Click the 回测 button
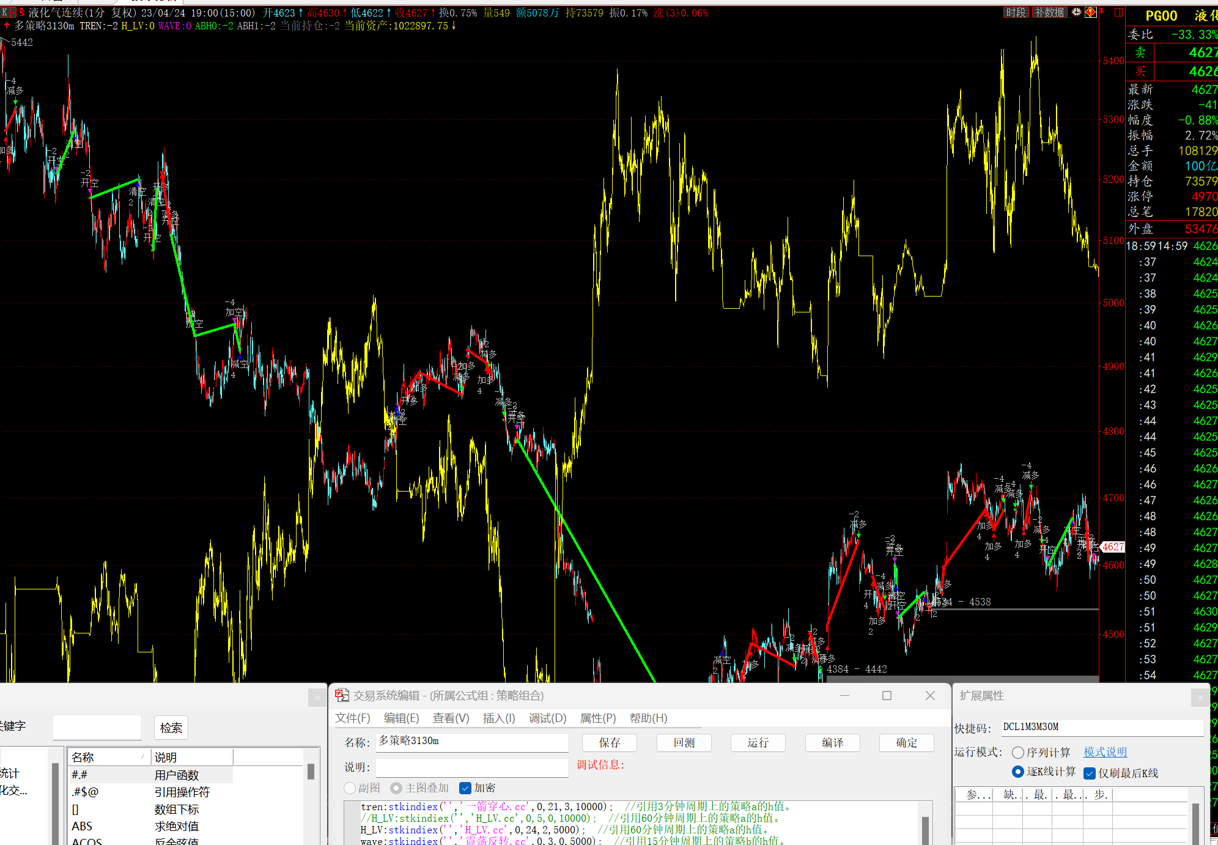The image size is (1218, 845). (x=684, y=742)
